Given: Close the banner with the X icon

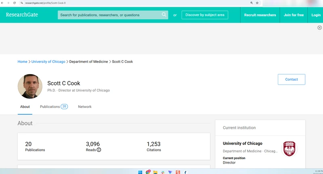Looking at the screenshot, I should (319, 28).
